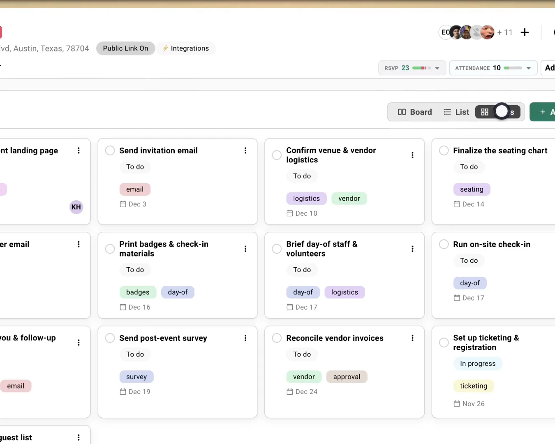Expand the RSVP 23 dropdown
Image resolution: width=555 pixels, height=444 pixels.
tap(412, 68)
